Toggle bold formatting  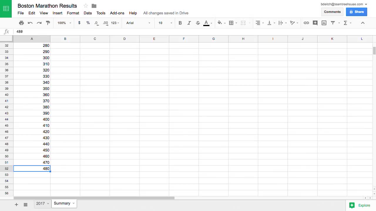pyautogui.click(x=180, y=23)
